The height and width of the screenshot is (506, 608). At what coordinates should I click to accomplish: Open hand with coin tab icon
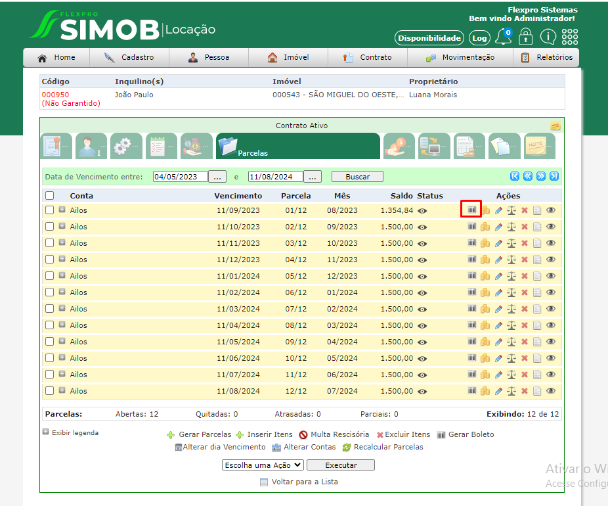tap(399, 146)
